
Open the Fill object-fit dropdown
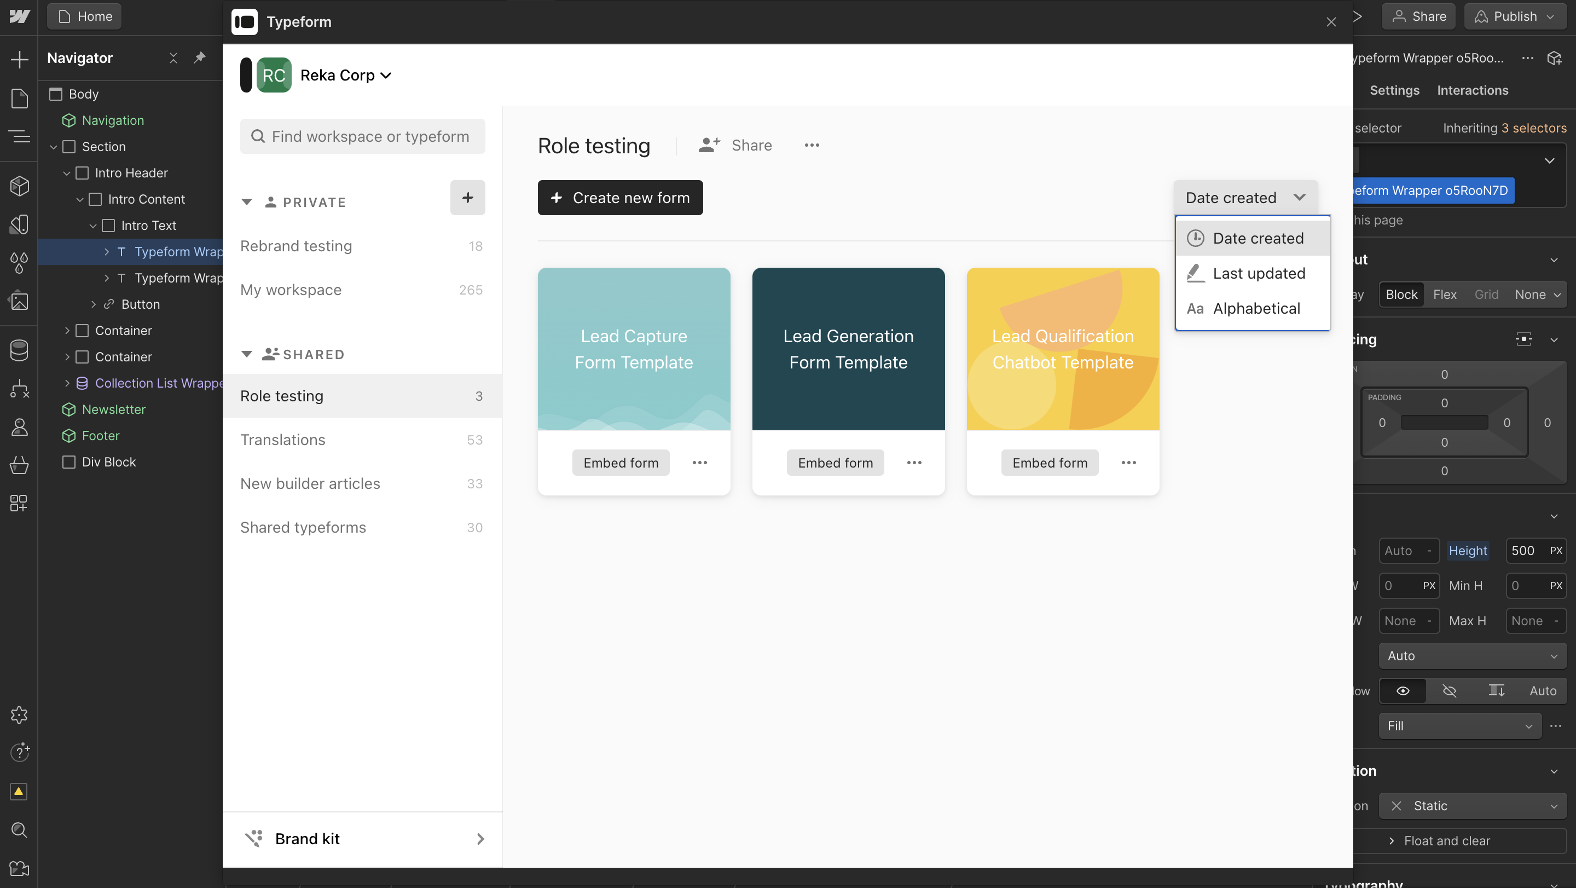click(1460, 726)
